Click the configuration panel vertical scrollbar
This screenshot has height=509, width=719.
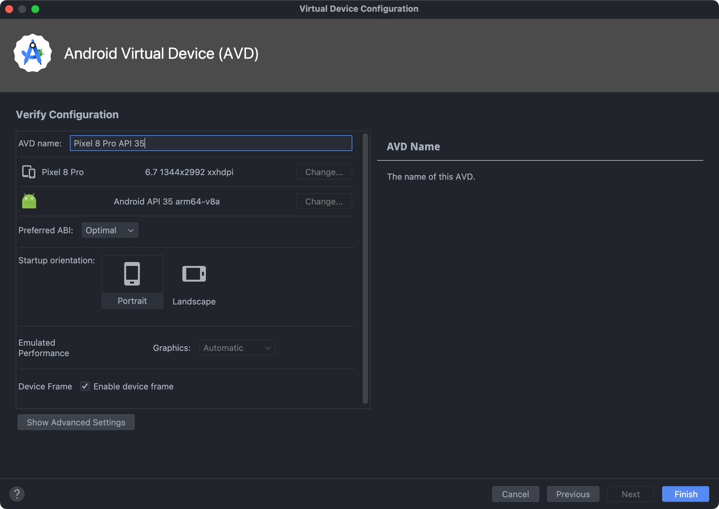point(365,269)
